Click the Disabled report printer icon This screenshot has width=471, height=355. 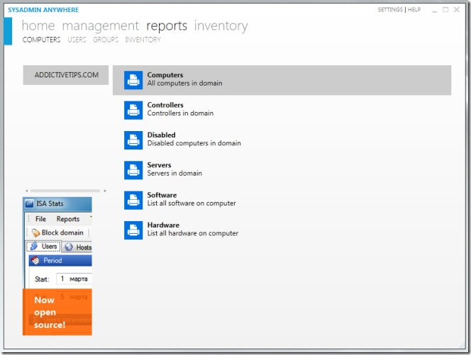133,140
